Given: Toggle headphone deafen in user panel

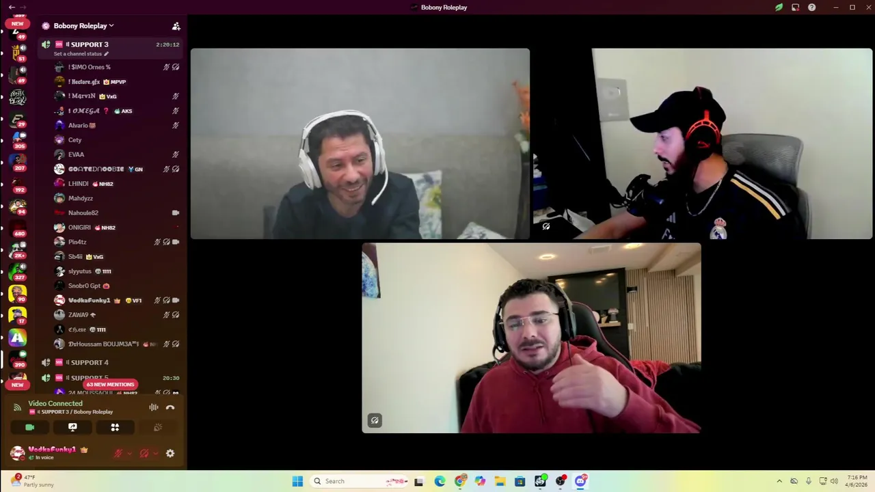Looking at the screenshot, I should (144, 453).
